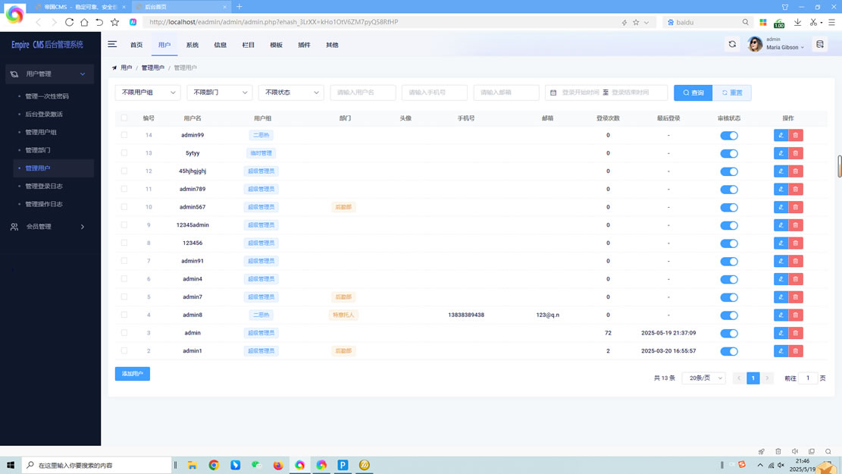Delete the user admin99
Screen dimensions: 842x474
(796, 136)
